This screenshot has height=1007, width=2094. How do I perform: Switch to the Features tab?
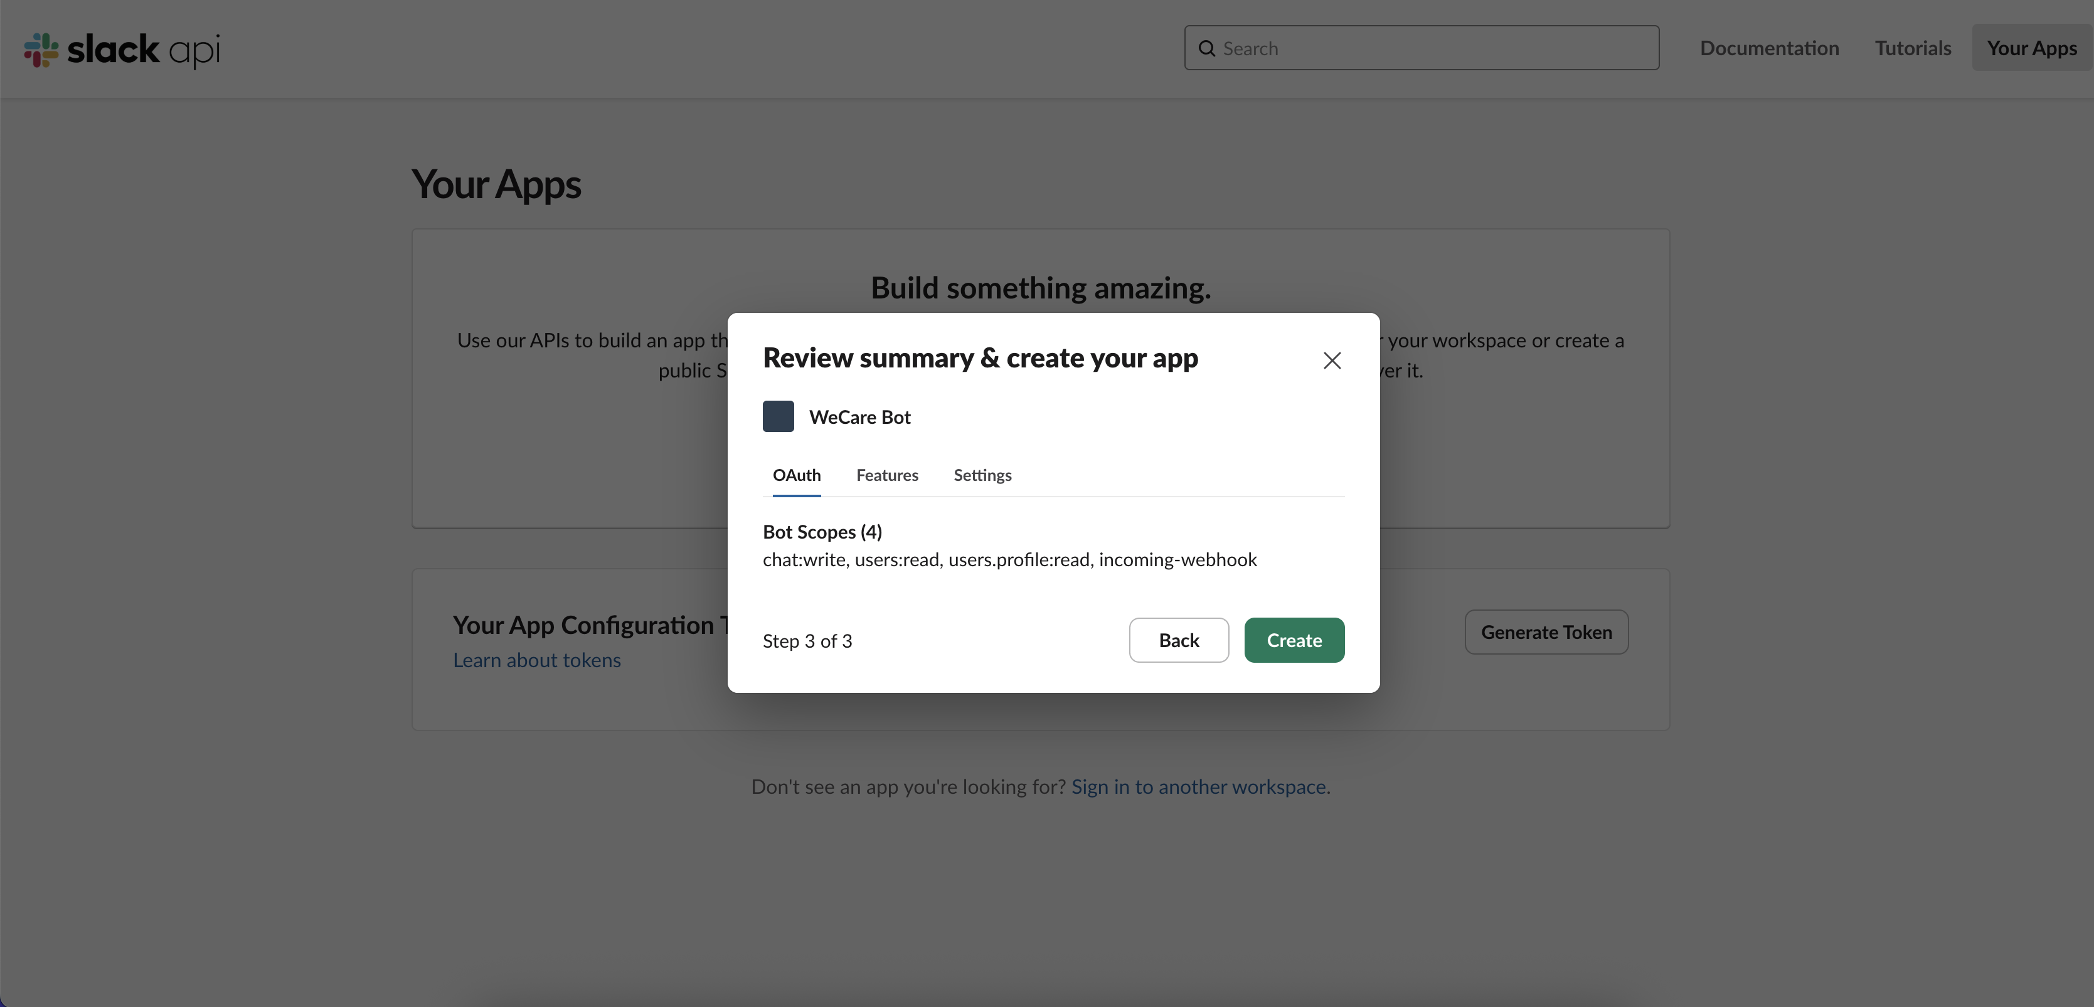[x=887, y=475]
